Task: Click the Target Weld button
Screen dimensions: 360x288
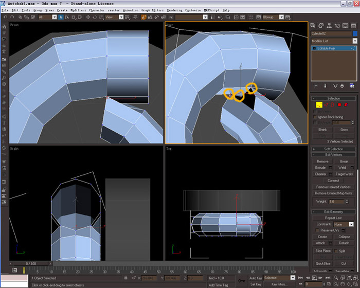Action: (x=344, y=174)
